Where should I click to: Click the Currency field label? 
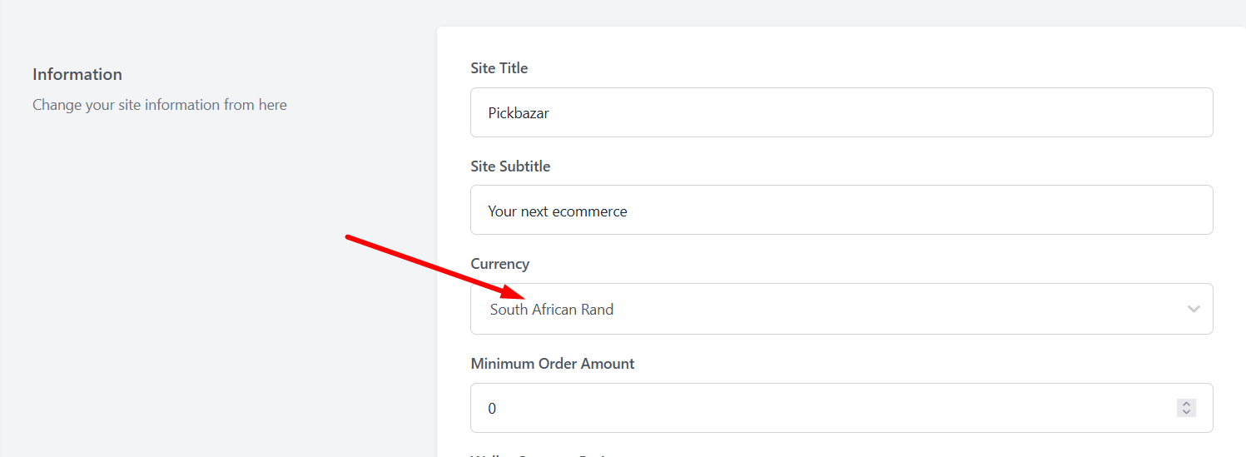click(499, 264)
